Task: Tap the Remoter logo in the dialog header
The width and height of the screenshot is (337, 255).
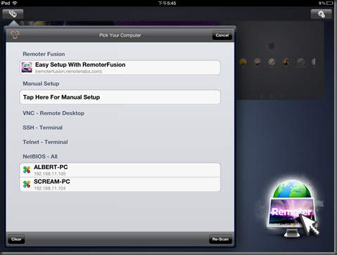Action: (x=15, y=35)
